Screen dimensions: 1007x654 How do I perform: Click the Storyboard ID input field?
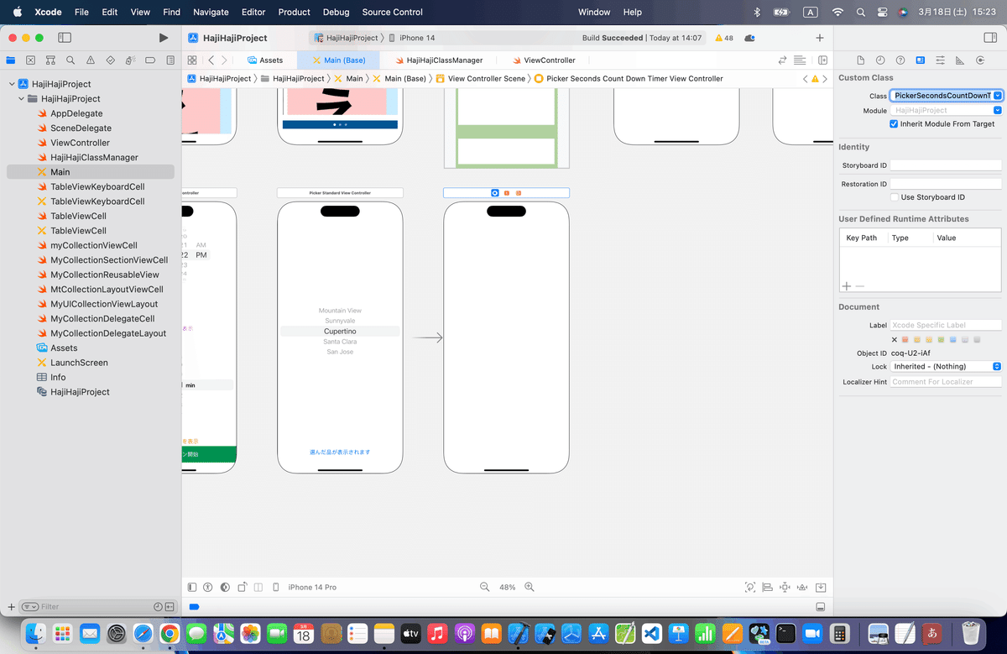point(947,165)
